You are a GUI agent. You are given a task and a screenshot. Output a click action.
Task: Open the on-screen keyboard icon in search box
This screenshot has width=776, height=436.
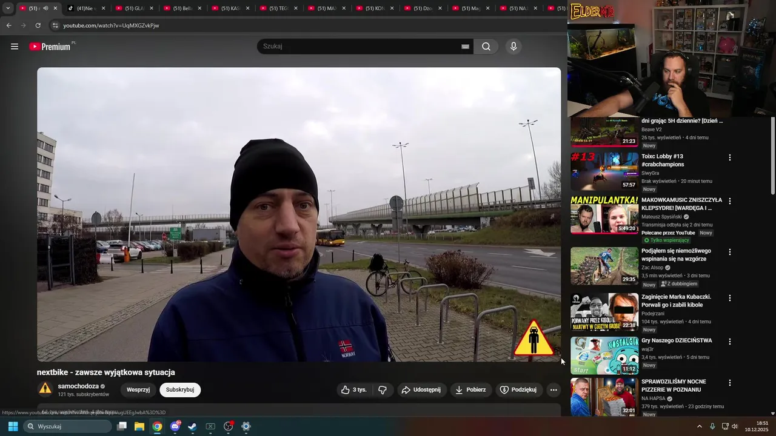(x=466, y=47)
